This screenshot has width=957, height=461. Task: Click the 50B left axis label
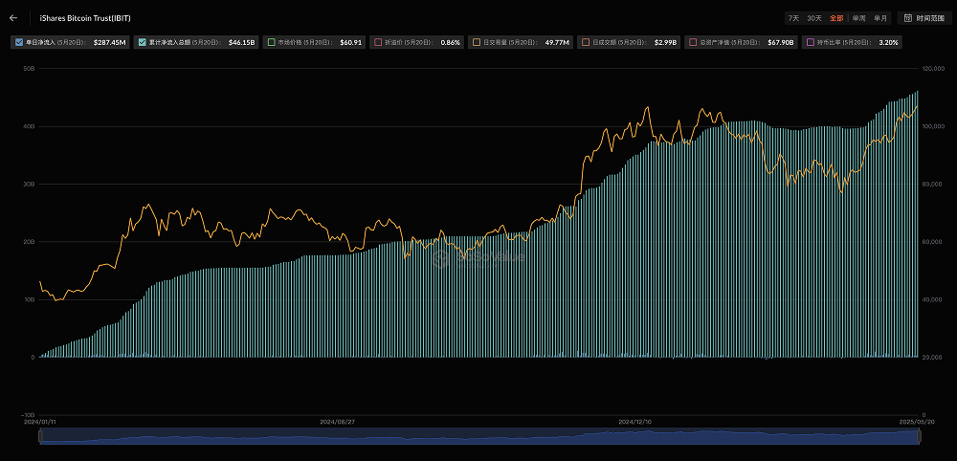tap(30, 69)
